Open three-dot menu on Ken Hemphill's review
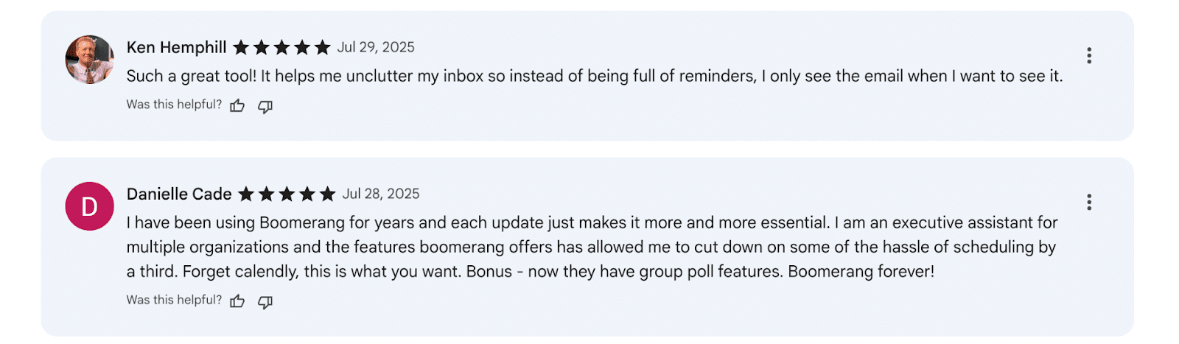1179x344 pixels. (x=1088, y=55)
